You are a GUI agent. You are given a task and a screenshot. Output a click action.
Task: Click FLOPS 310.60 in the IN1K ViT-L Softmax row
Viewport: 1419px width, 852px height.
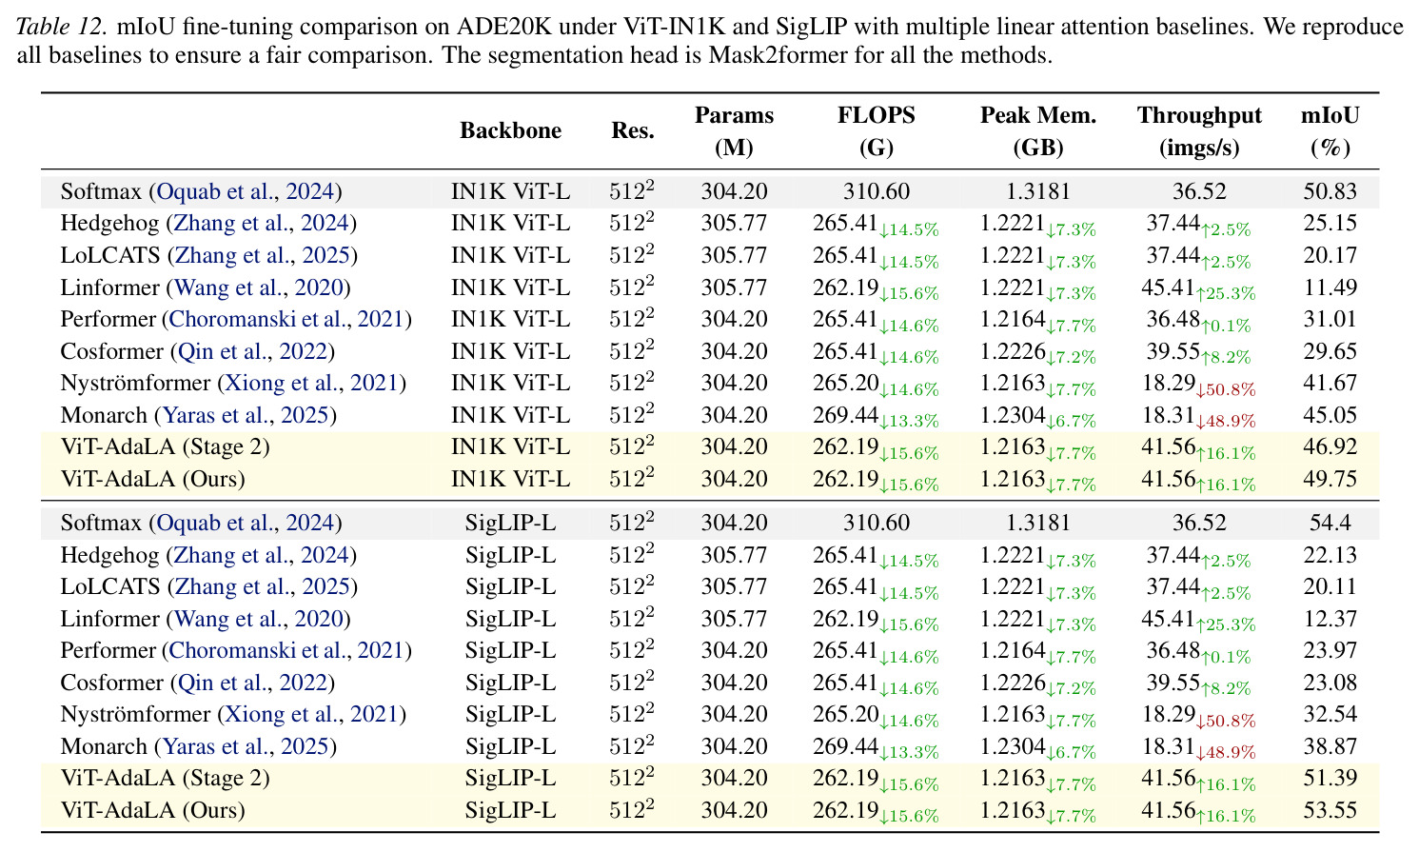pos(876,191)
